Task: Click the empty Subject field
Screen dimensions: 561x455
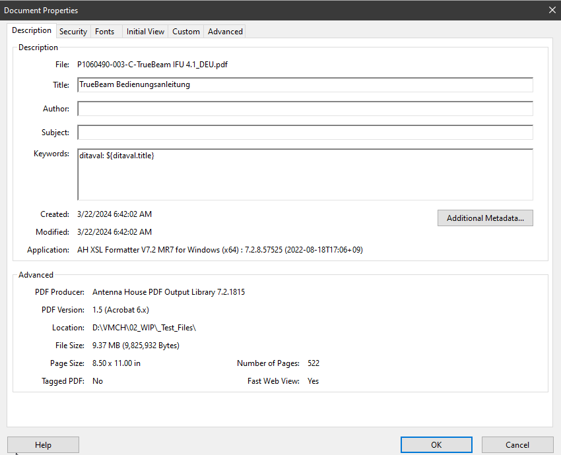Action: 305,133
